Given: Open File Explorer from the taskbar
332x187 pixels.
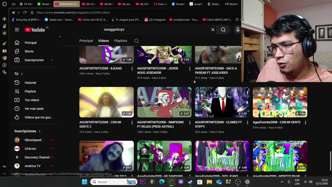Looking at the screenshot, I should (209, 182).
